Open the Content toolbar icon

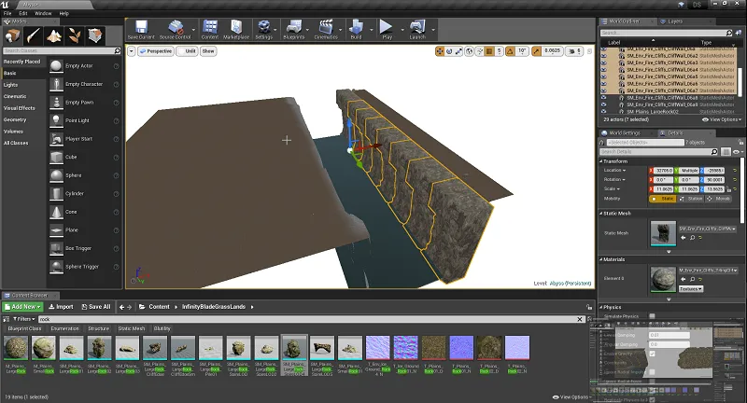click(209, 30)
